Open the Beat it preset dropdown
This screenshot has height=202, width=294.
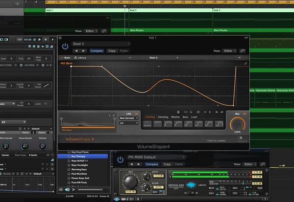(x=101, y=44)
